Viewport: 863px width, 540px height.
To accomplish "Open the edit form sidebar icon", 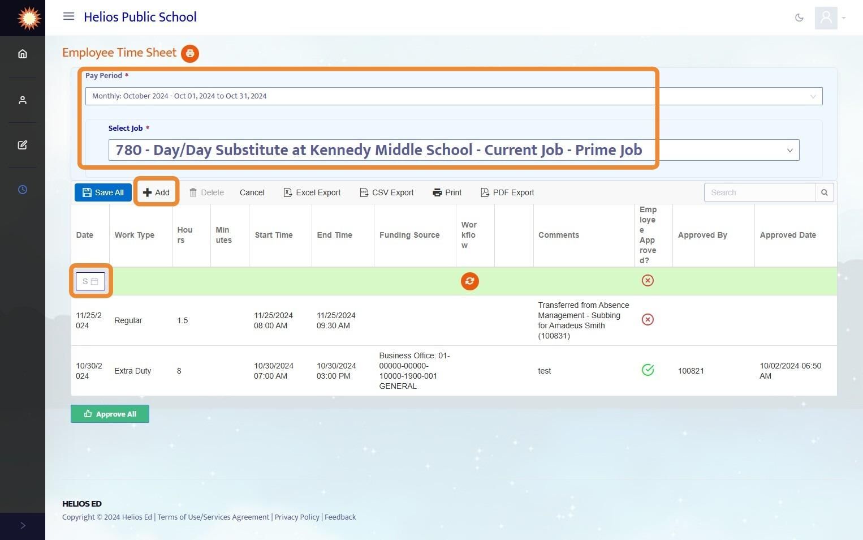I will tap(23, 145).
